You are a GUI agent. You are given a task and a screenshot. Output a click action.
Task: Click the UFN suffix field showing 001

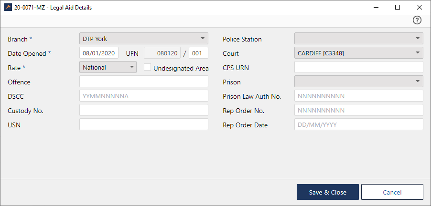[x=198, y=53]
